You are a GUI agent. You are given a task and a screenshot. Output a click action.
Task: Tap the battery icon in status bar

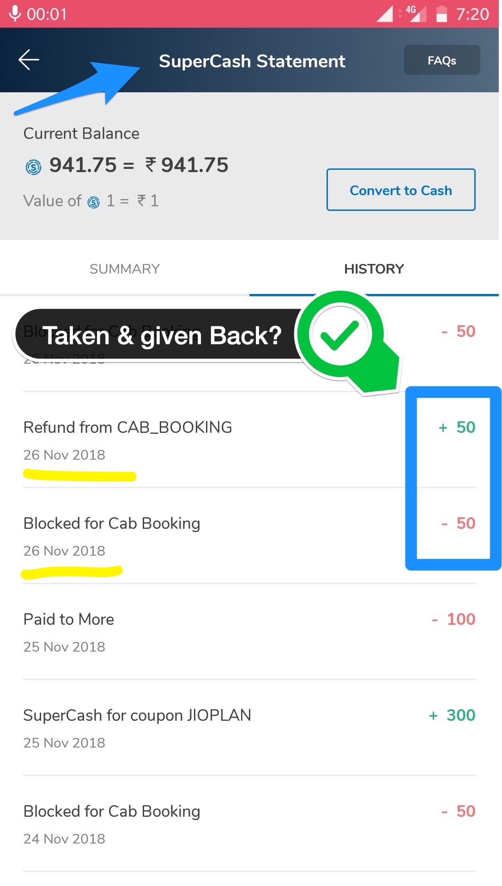442,14
